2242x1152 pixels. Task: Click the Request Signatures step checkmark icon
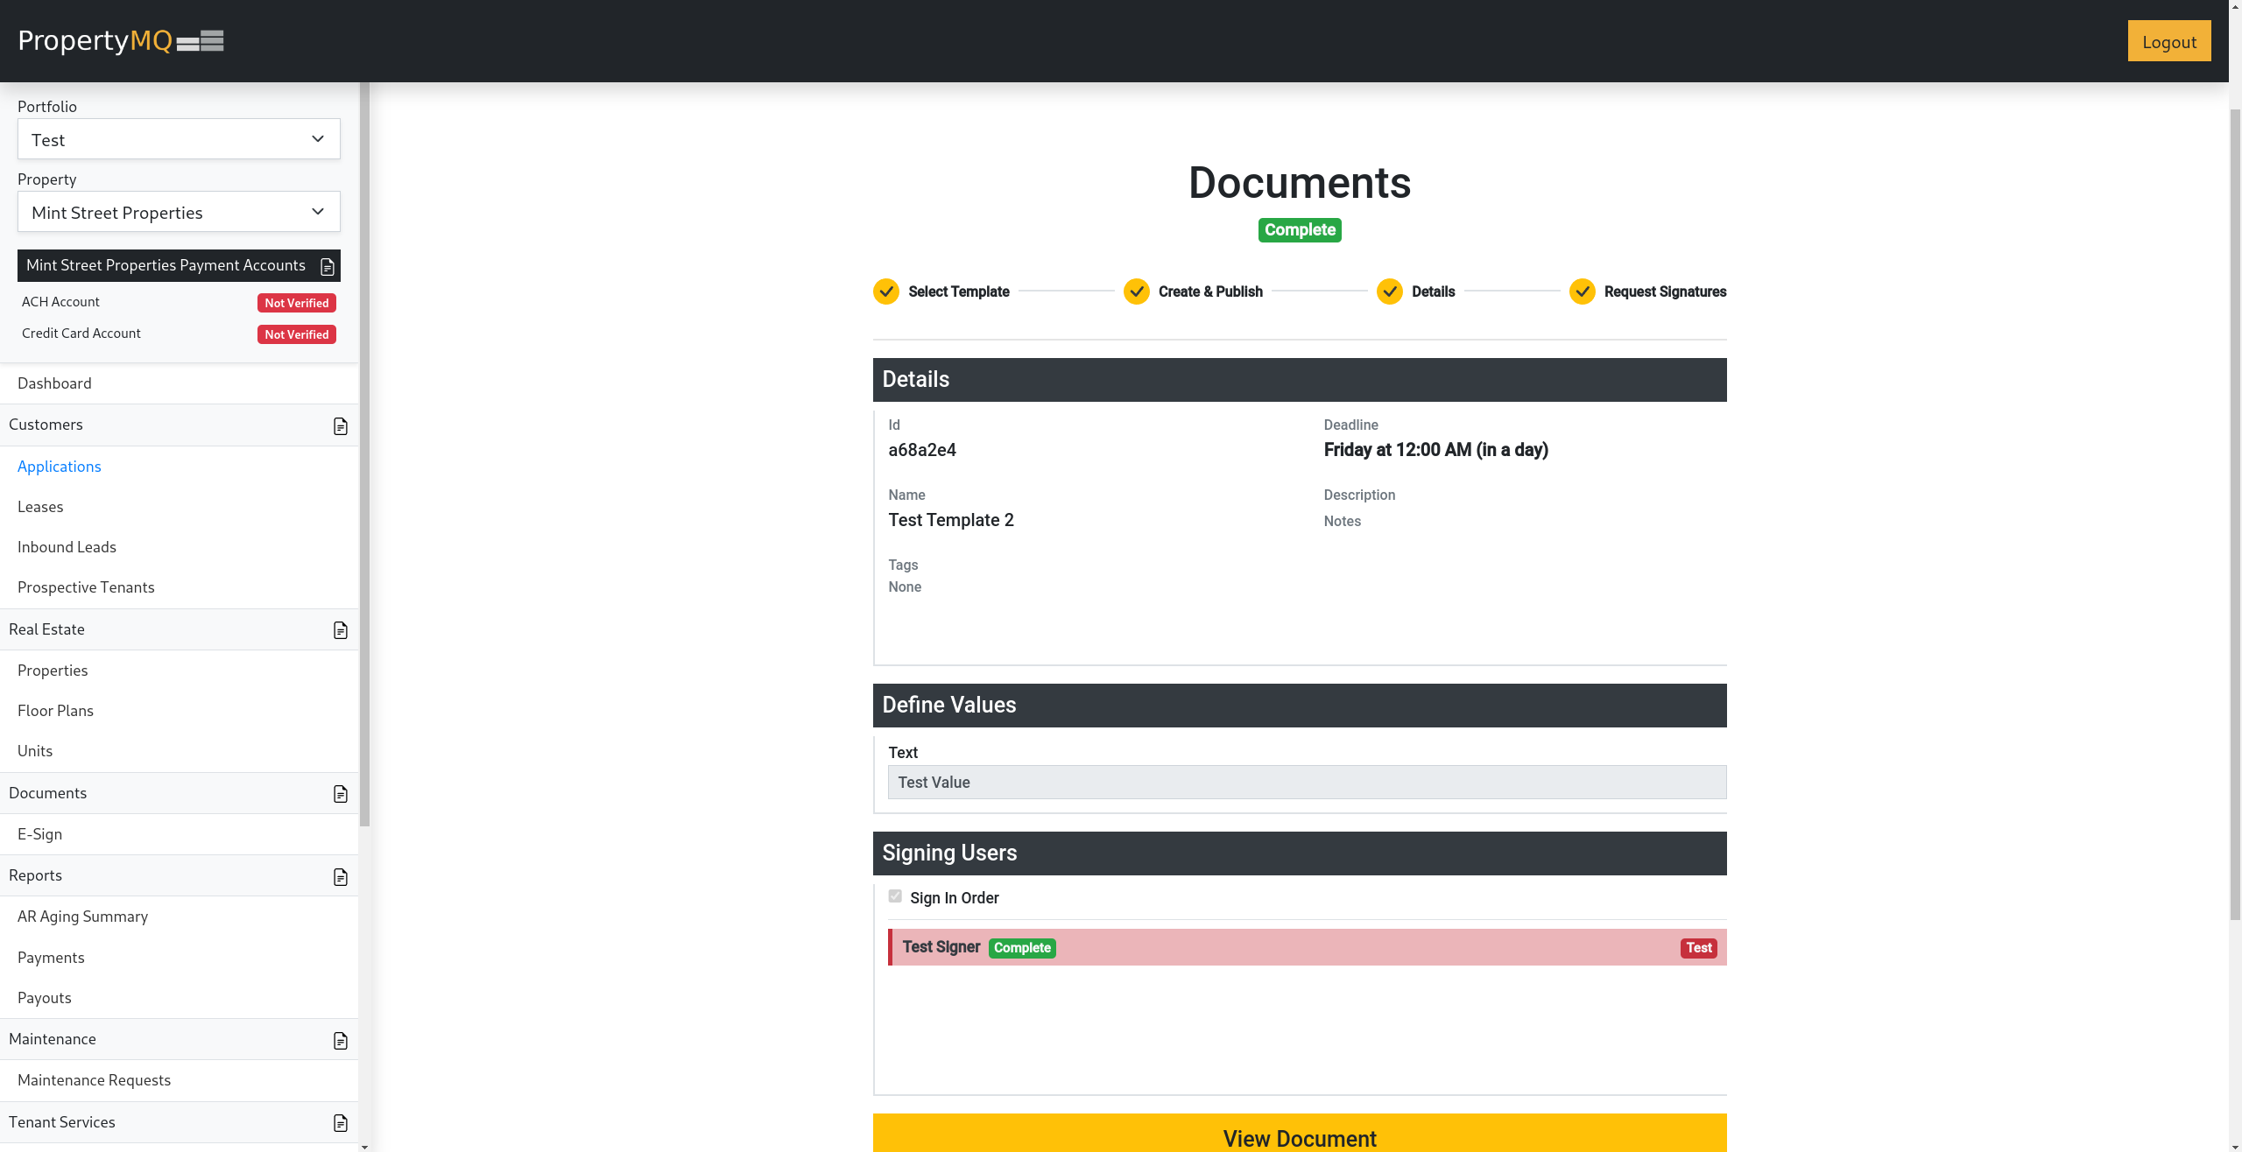[1582, 292]
